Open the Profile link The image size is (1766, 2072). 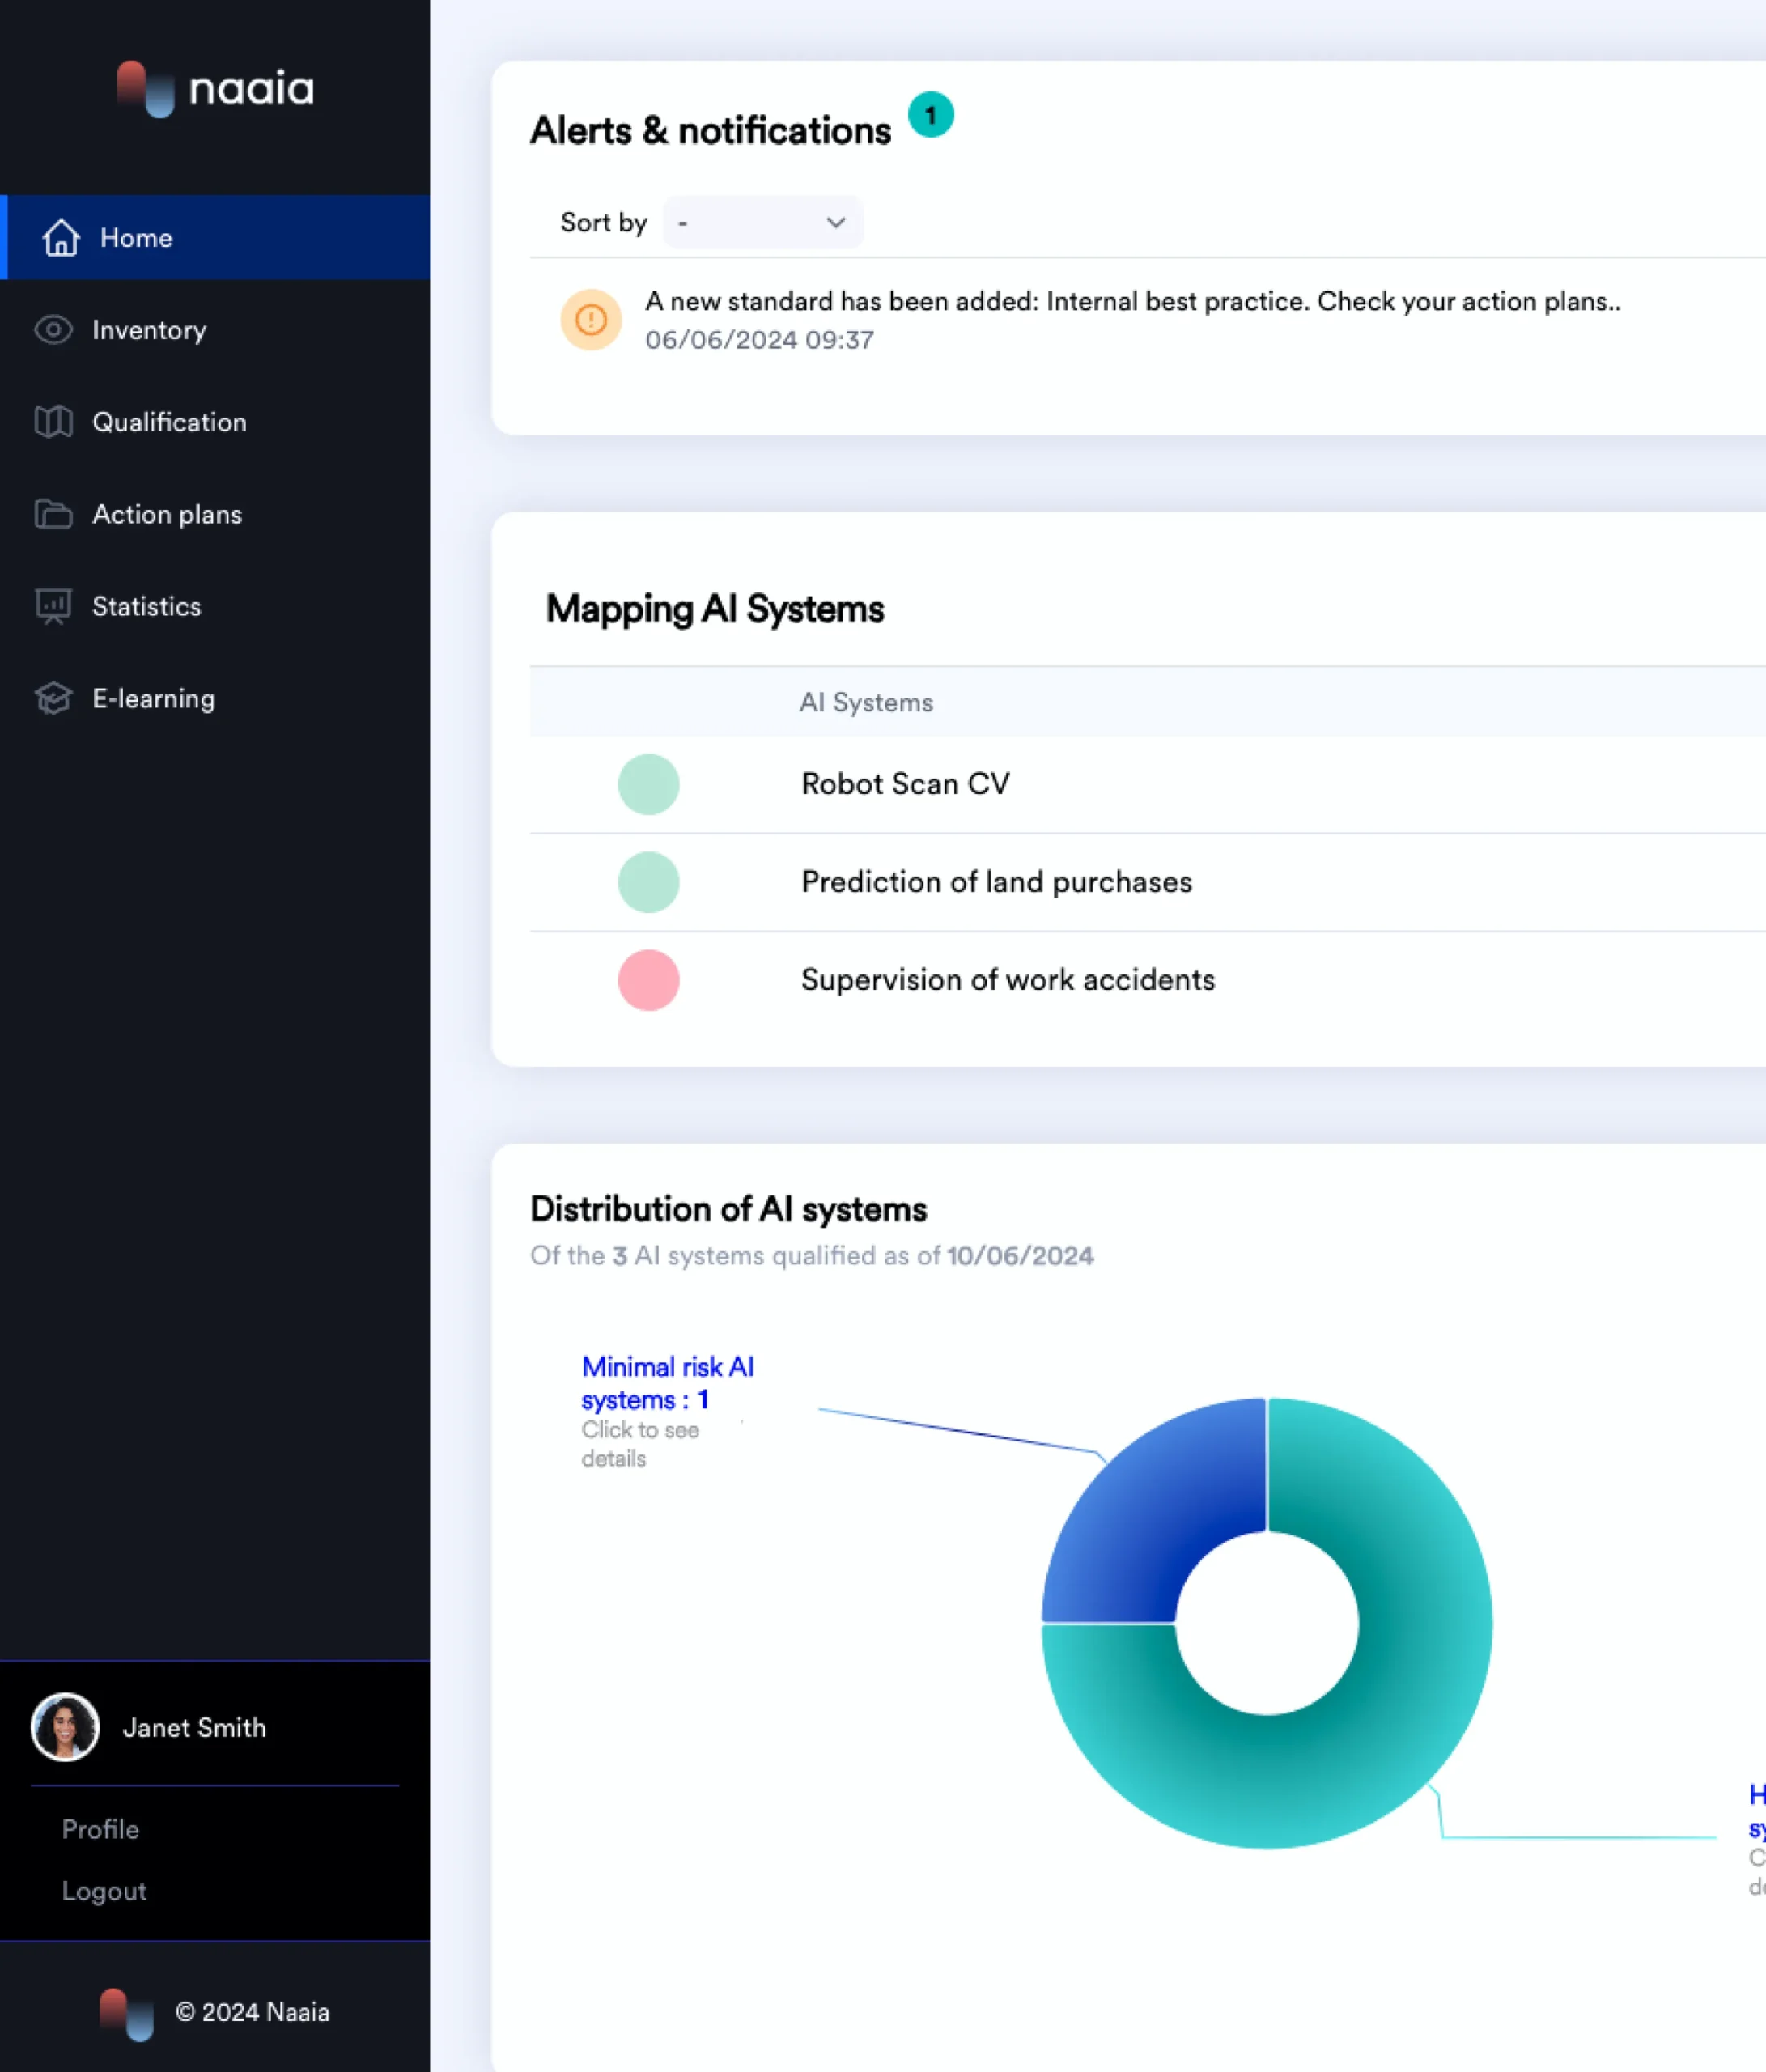coord(101,1829)
